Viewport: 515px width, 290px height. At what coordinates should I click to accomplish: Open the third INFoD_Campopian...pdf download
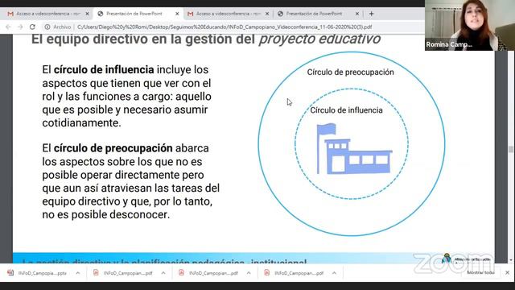click(x=299, y=273)
